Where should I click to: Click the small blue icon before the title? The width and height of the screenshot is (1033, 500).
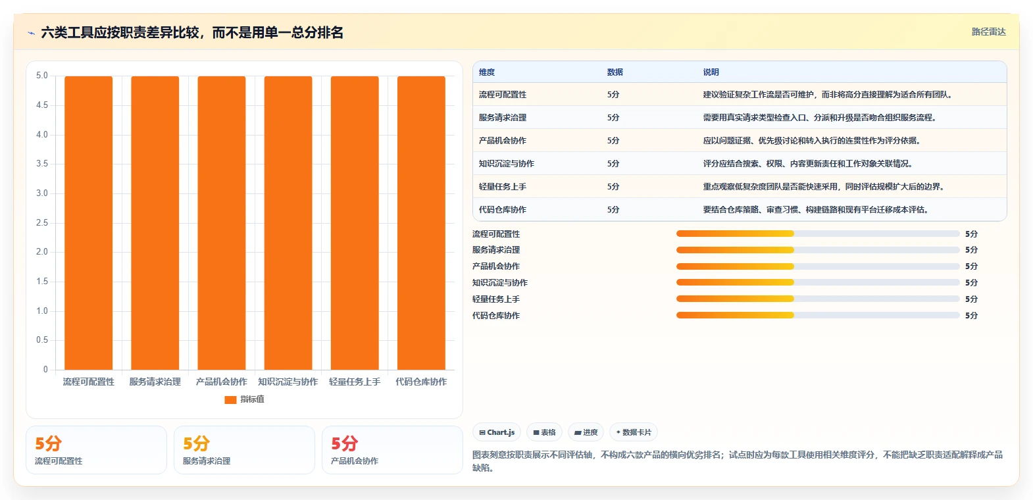pyautogui.click(x=31, y=33)
